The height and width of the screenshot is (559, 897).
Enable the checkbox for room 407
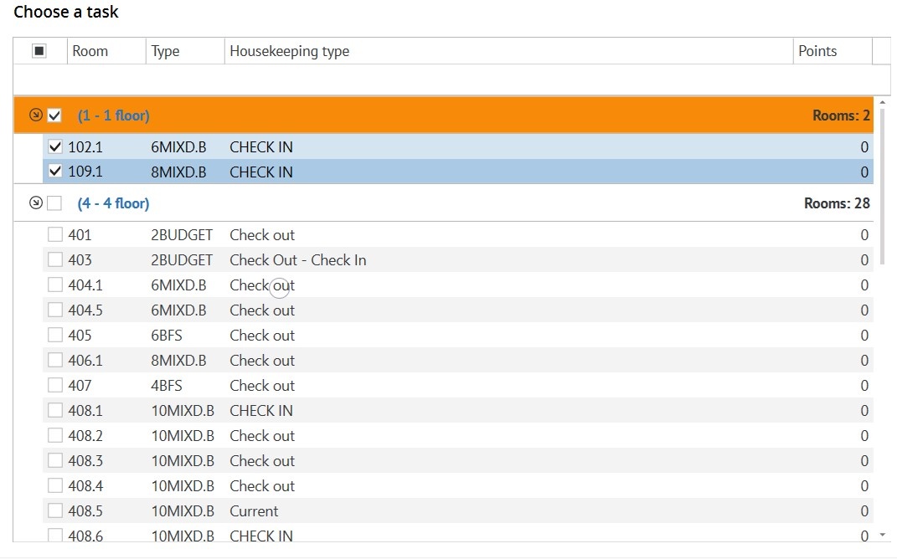pos(55,385)
